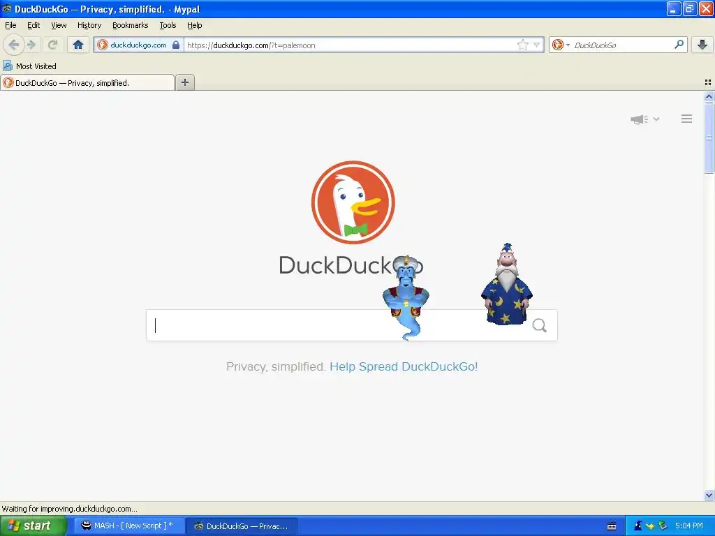Open the History menu

point(89,25)
